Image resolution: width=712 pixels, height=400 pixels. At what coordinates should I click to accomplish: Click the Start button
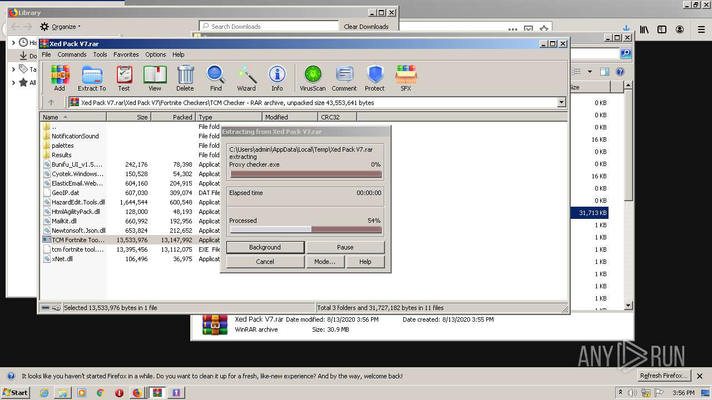pos(16,392)
